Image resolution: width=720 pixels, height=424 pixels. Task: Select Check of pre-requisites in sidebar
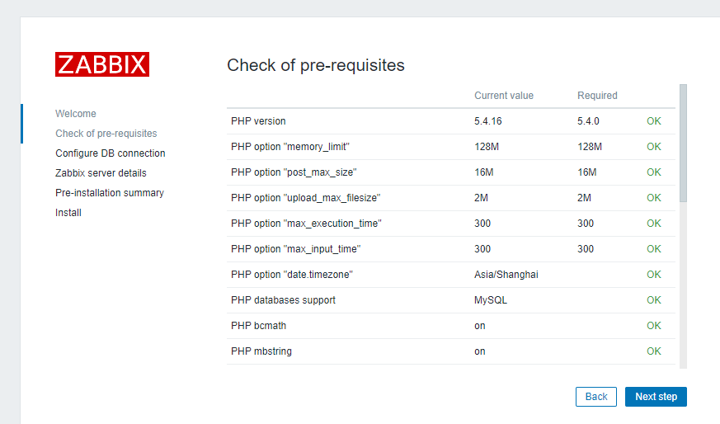tap(106, 134)
